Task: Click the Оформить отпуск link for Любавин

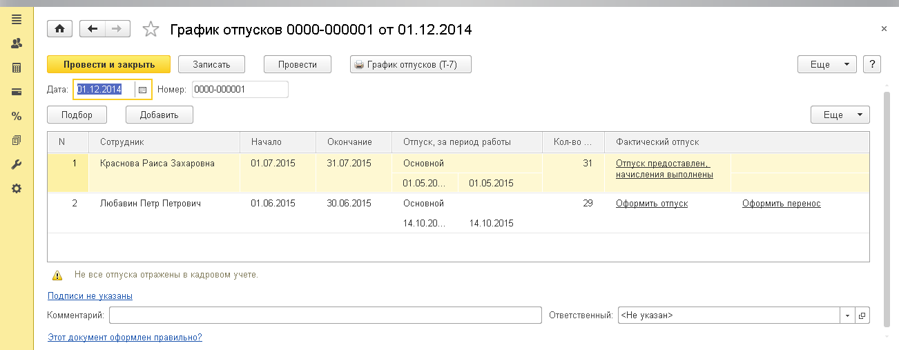Action: (x=651, y=204)
